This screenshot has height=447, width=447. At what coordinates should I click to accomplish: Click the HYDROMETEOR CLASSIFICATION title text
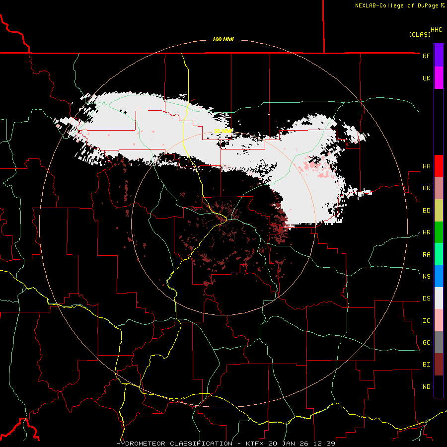[x=174, y=444]
